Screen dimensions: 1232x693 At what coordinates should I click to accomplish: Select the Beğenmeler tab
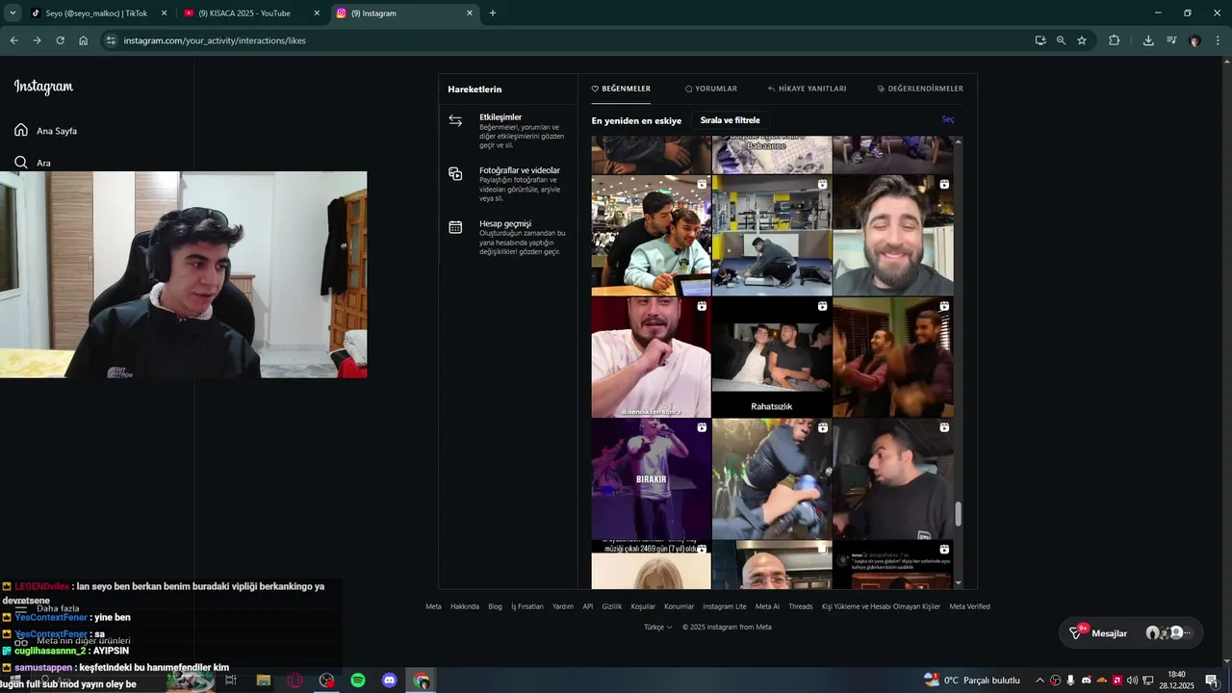(x=621, y=89)
